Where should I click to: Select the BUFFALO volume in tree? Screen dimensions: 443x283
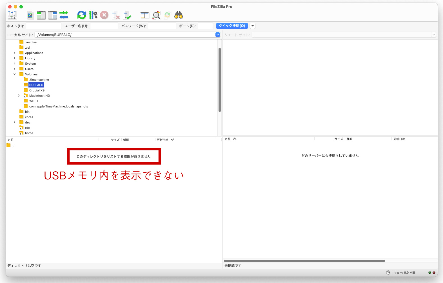(x=36, y=85)
